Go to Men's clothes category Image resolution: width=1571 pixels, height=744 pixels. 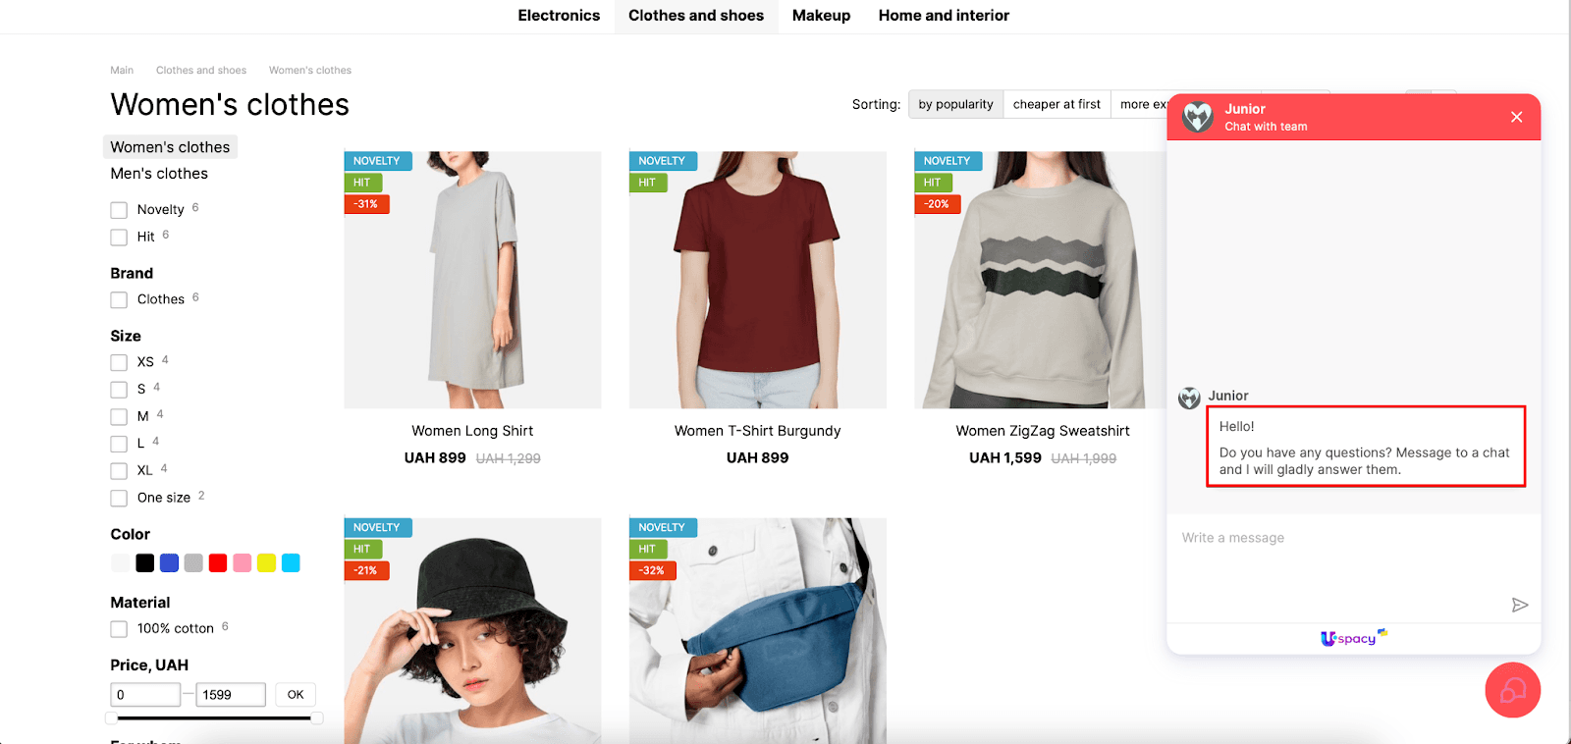coord(159,174)
